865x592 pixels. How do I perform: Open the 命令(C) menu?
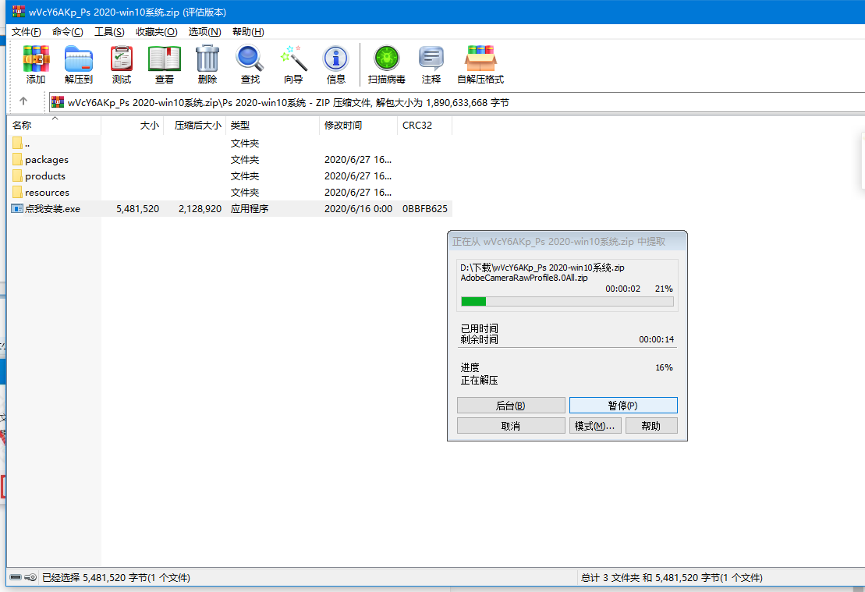click(67, 32)
